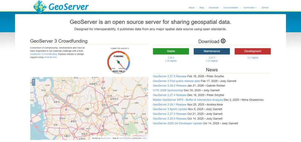Click the OpenStreetMap attribution link
The height and width of the screenshot is (142, 301).
click(125, 138)
